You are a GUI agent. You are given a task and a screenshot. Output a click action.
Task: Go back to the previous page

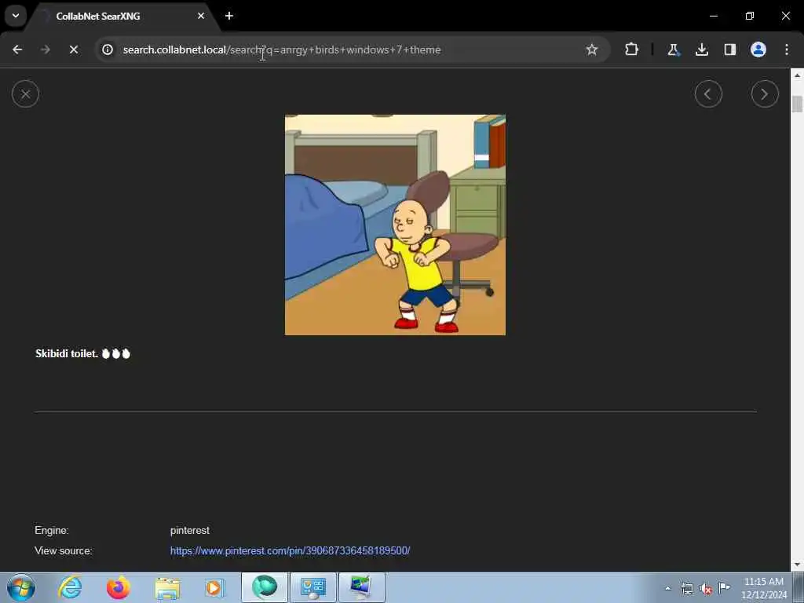point(17,49)
